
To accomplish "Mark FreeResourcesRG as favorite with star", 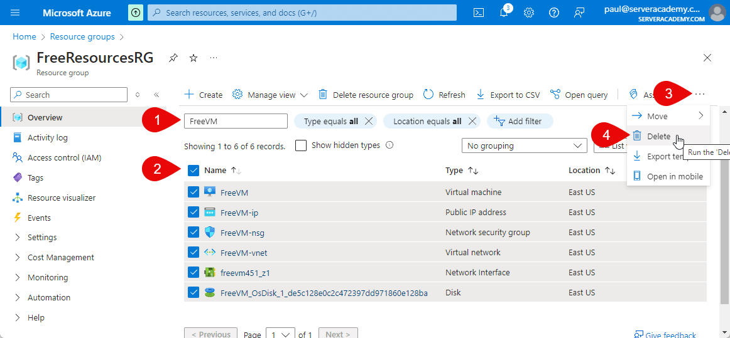I will [193, 58].
